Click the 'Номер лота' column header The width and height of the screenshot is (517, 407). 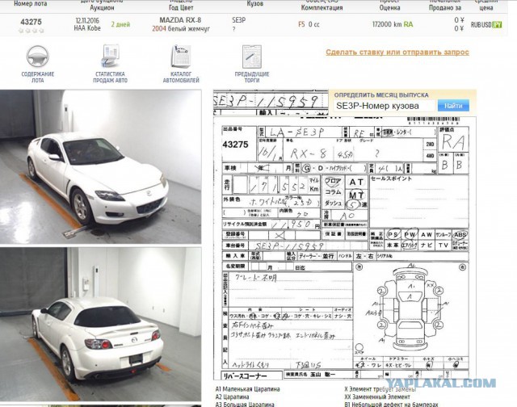[x=31, y=4]
